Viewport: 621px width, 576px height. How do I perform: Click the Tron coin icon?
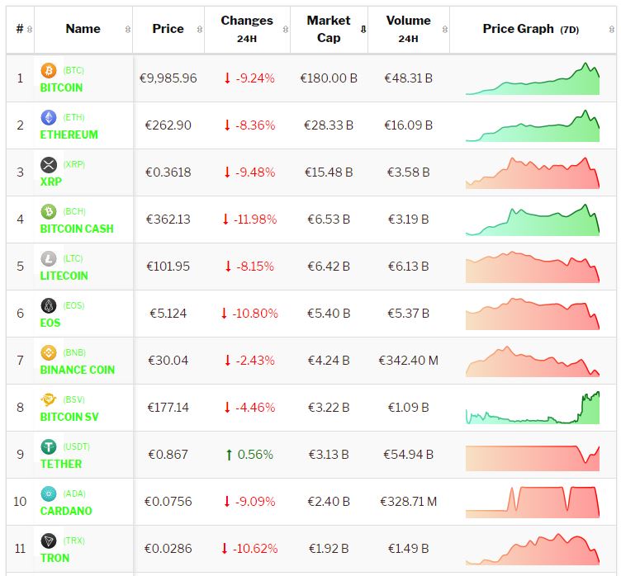[x=49, y=541]
